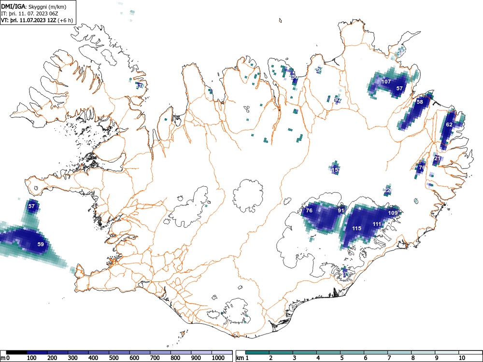This screenshot has width=483, height=362.
Task: Click the 8–9 km near-white swatch
Action: pyautogui.click(x=423, y=352)
